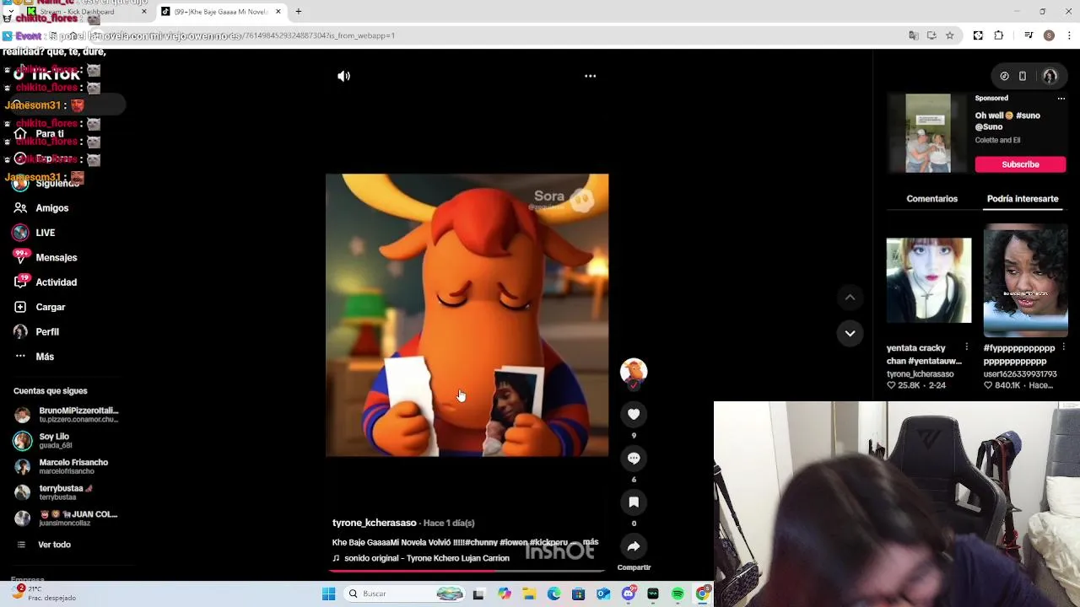Open the video more-options ellipsis menu
The width and height of the screenshot is (1080, 607).
click(591, 76)
